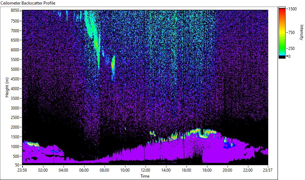
Task: Click the 10:00 time axis label
Action: pos(125,170)
